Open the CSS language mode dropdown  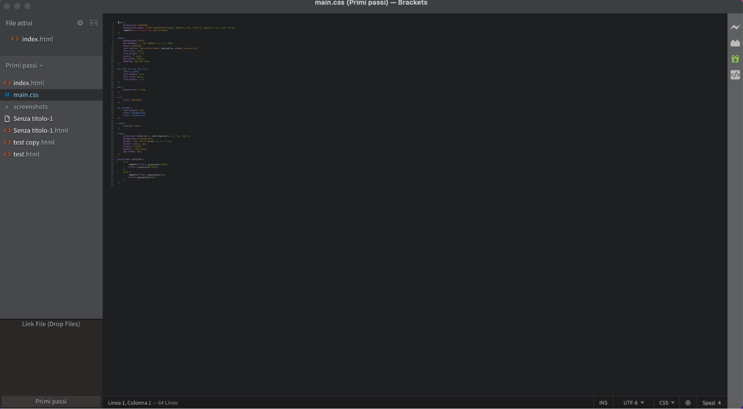point(666,403)
